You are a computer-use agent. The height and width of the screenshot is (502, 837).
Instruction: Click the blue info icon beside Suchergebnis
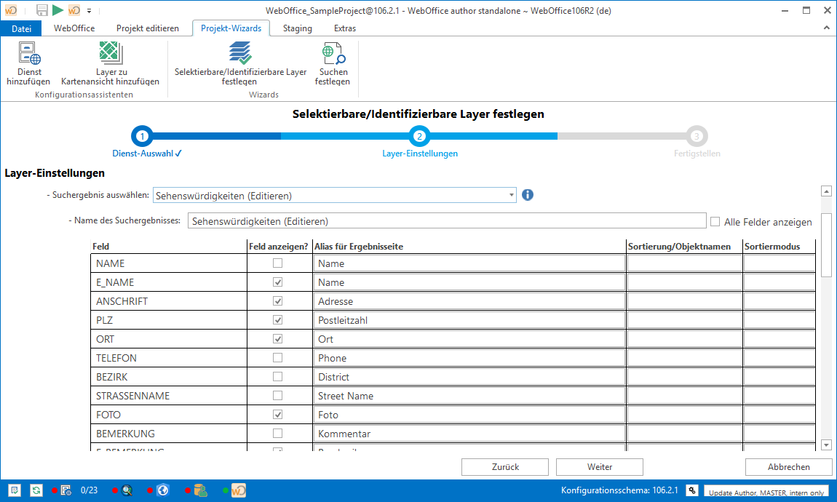coord(528,195)
